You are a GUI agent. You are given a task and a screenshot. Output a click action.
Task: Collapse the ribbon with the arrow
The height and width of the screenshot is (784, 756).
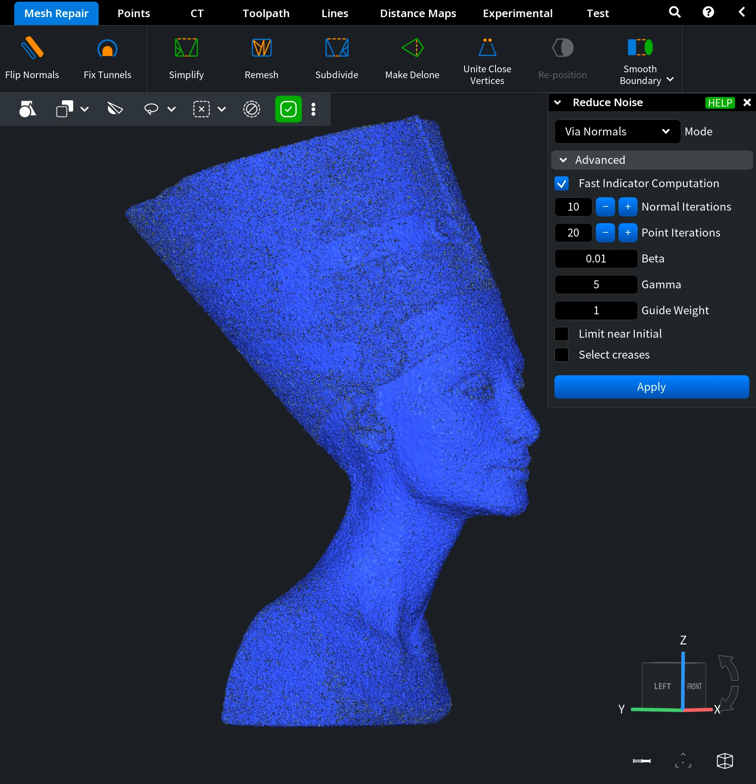point(742,12)
